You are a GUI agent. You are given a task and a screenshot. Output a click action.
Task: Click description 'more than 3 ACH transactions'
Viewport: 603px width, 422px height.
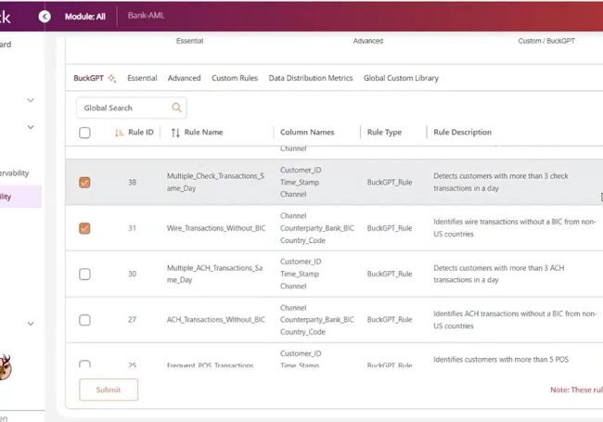click(499, 274)
